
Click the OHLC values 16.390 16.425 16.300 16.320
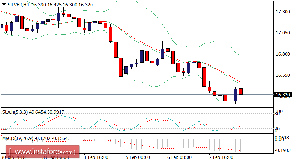click(x=62, y=5)
